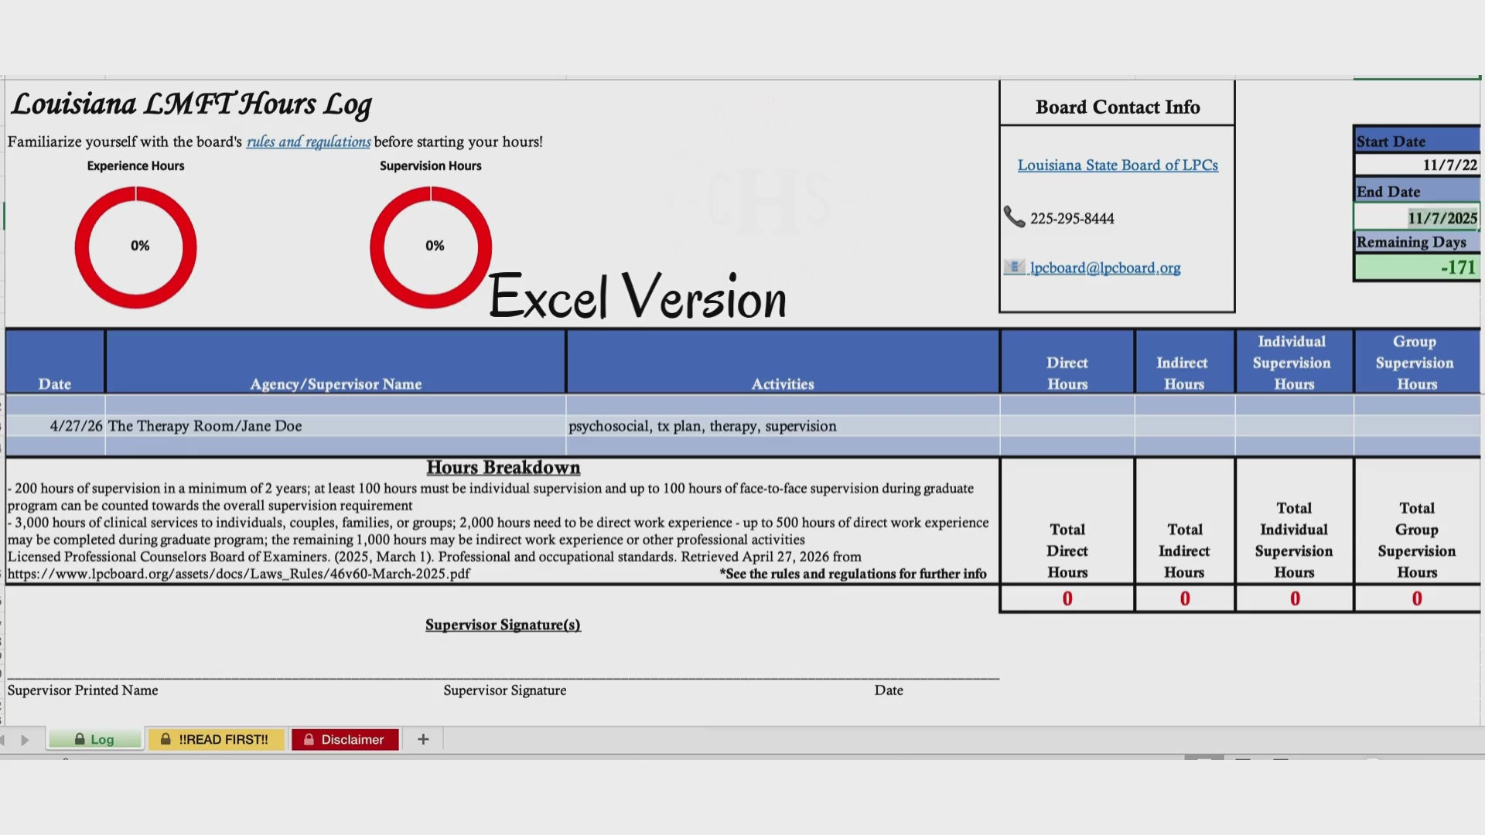Screen dimensions: 1485x835
Task: Click next sheet navigation arrow
Action: tap(25, 740)
